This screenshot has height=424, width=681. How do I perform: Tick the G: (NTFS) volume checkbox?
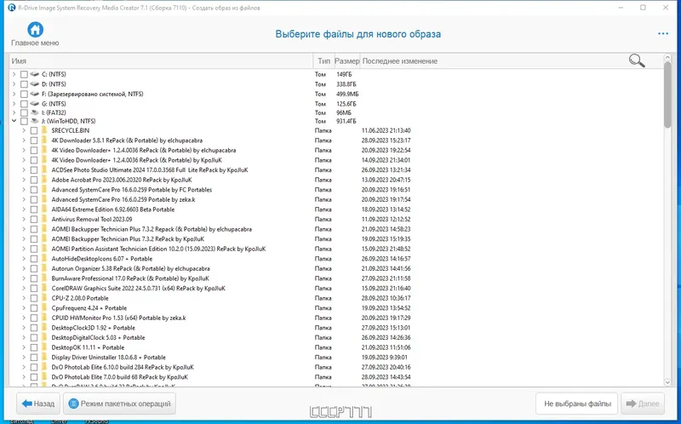point(24,104)
